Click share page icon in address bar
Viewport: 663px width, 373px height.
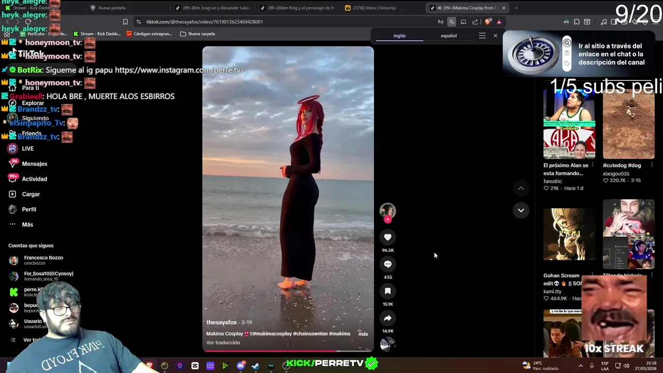pos(475,22)
